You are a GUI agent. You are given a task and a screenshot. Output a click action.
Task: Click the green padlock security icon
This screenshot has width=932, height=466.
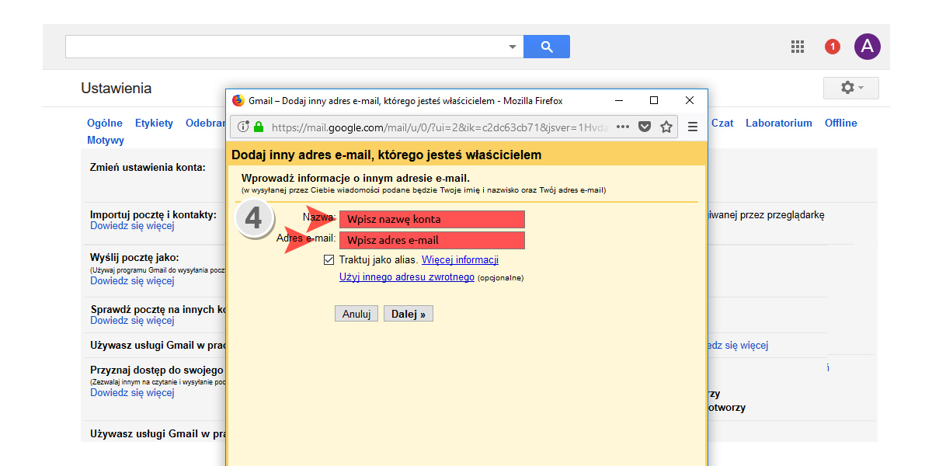point(259,127)
